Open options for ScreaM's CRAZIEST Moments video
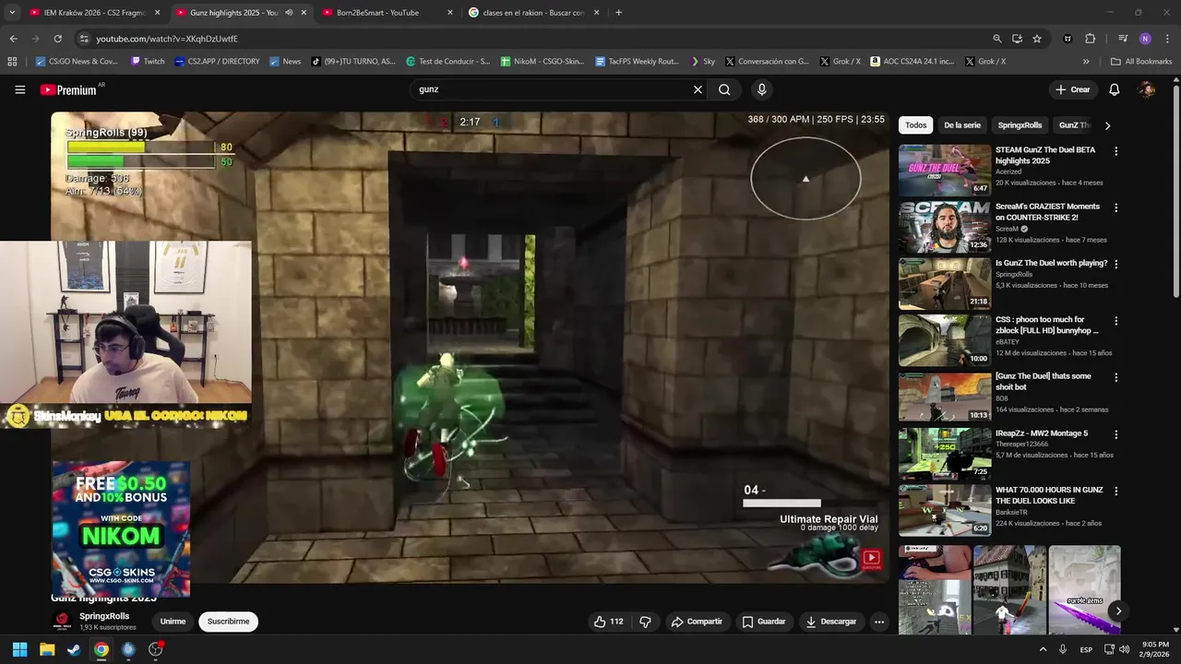1181x664 pixels. (x=1115, y=207)
